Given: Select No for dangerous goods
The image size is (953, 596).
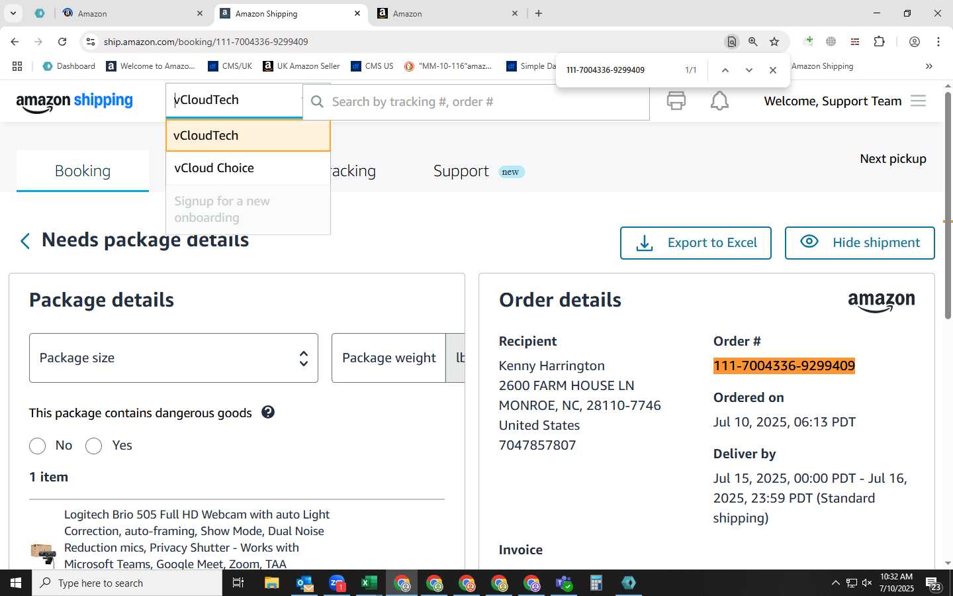Looking at the screenshot, I should 38,446.
